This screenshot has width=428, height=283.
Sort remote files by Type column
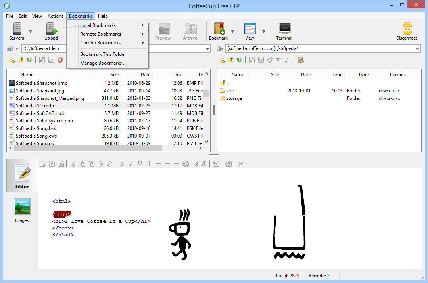tap(361, 75)
